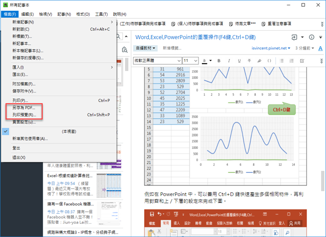Open the 說明(H) menu
Screen dimensions: 326x237
[120, 14]
